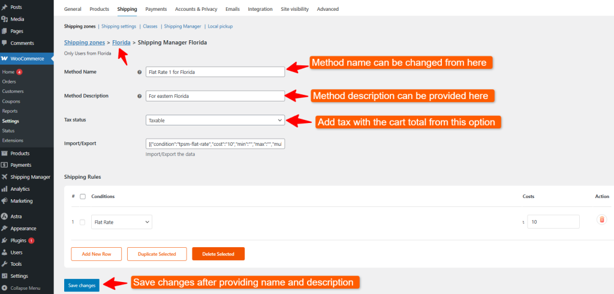
Task: Click the red trash delete icon in row 1
Action: point(602,220)
